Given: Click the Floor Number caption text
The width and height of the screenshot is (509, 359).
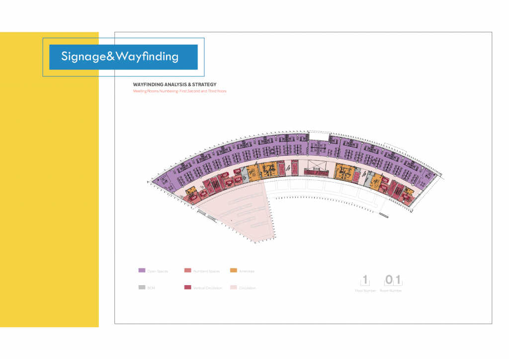Looking at the screenshot, I should coord(365,291).
